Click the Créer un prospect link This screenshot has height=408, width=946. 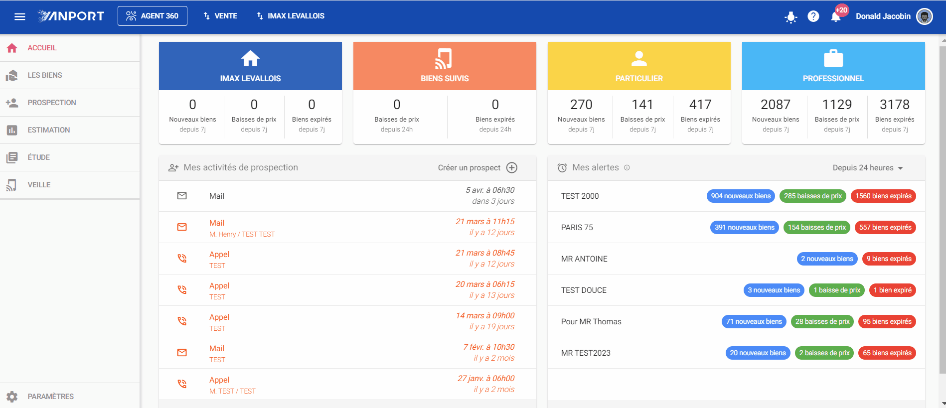tap(469, 168)
